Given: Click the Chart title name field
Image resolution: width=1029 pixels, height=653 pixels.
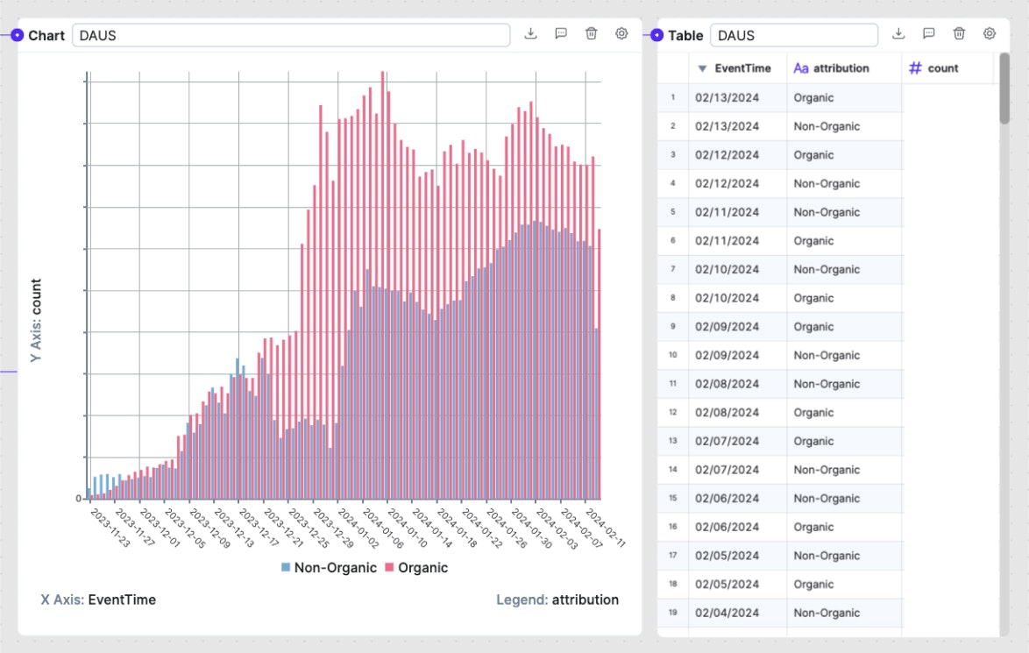Looking at the screenshot, I should pos(291,35).
